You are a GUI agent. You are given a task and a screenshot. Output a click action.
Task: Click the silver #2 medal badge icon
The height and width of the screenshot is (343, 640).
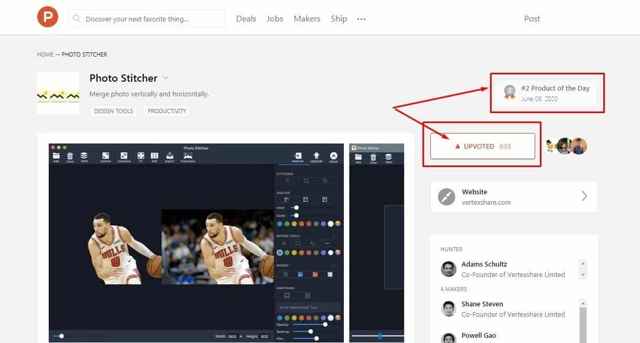(509, 92)
